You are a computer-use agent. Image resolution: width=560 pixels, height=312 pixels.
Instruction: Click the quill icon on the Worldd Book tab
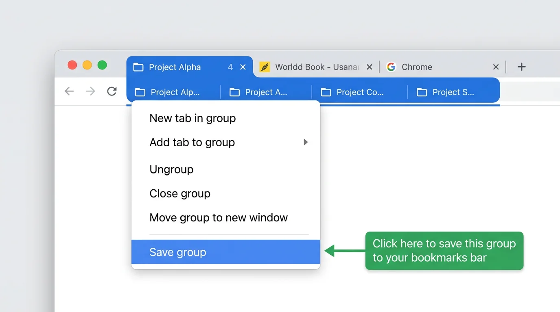(265, 67)
